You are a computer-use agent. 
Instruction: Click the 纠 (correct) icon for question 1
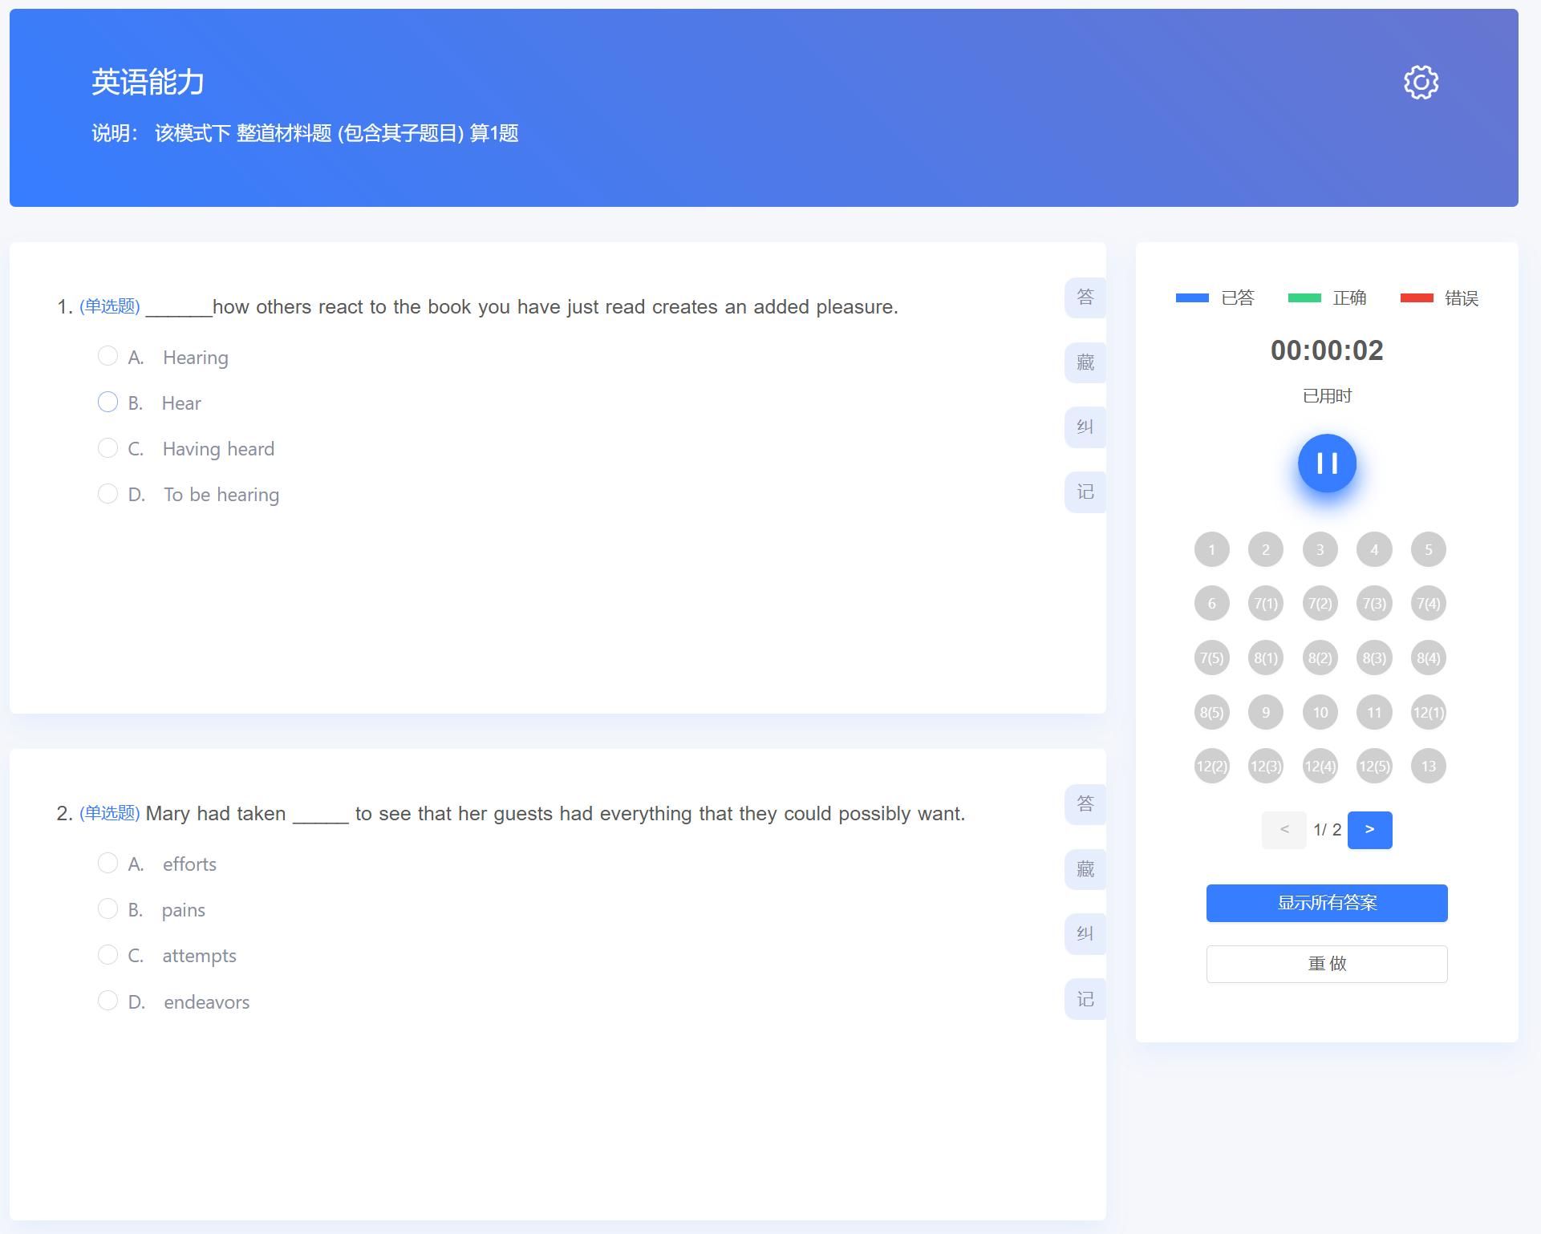pos(1085,427)
